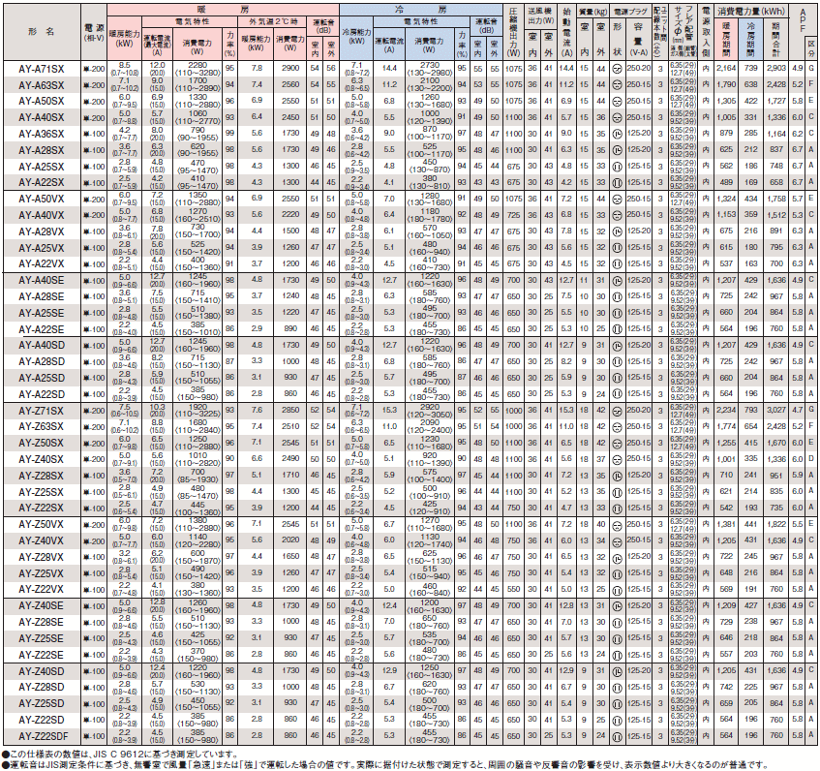Click the AY-A28SE model name
Screen dimensions: 820x771
click(x=42, y=297)
